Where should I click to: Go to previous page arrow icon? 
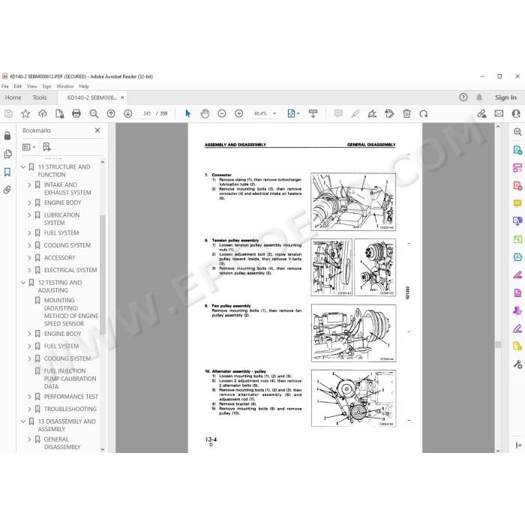(x=111, y=114)
